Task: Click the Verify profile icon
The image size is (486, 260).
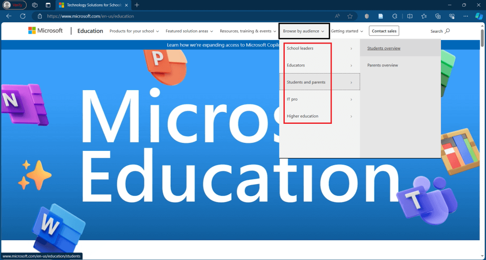Action: pyautogui.click(x=14, y=5)
